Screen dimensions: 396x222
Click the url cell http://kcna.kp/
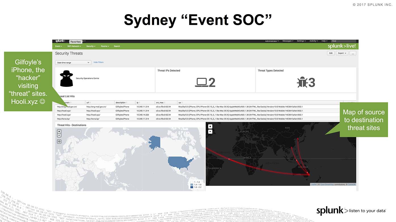93,119
